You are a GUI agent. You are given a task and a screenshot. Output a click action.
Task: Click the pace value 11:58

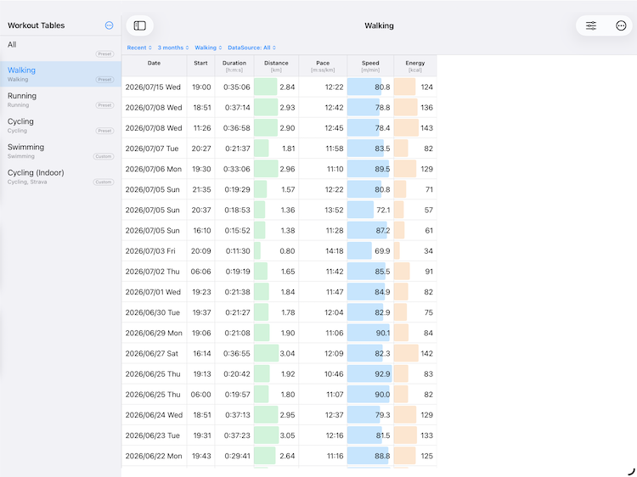click(335, 149)
